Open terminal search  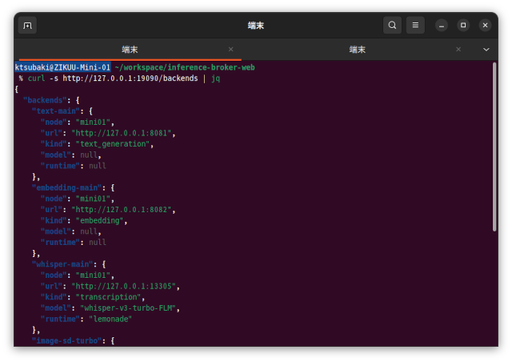coord(392,25)
